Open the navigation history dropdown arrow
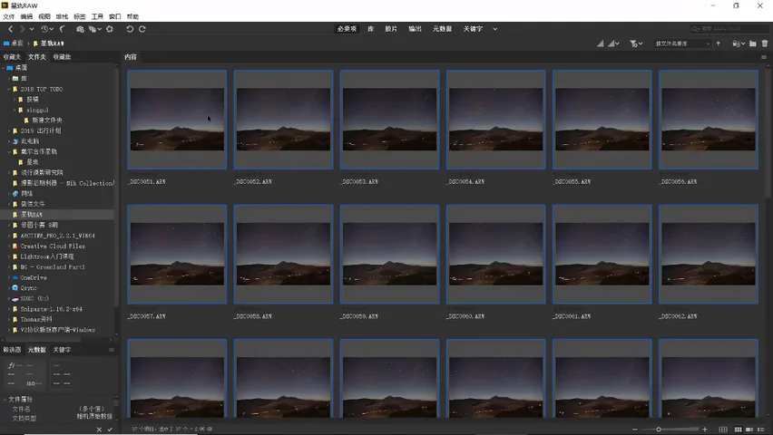This screenshot has width=773, height=435. pos(32,29)
